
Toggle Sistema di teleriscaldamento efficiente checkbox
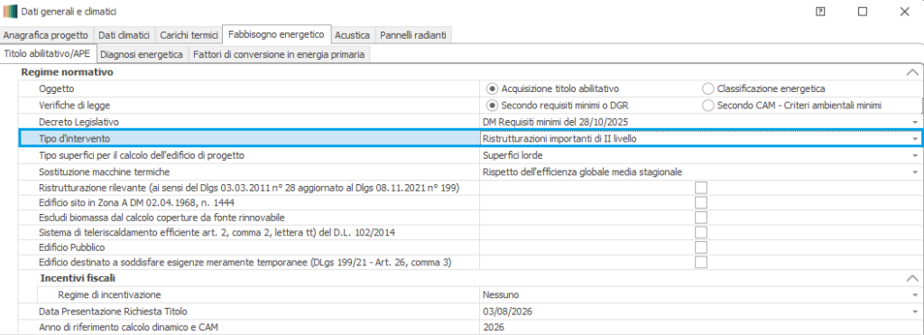pyautogui.click(x=700, y=232)
